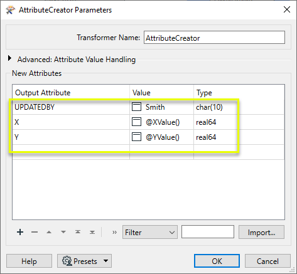The height and width of the screenshot is (274, 297).
Task: Focus the filter text input box
Action: [208, 231]
